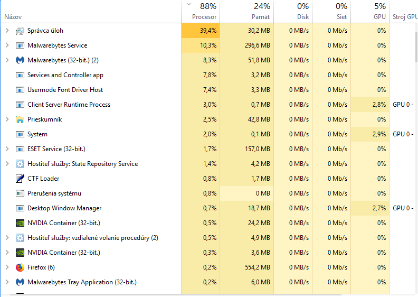Viewport: 418px width, 297px height.
Task: Expand the Prieskumník process group
Action: point(7,119)
